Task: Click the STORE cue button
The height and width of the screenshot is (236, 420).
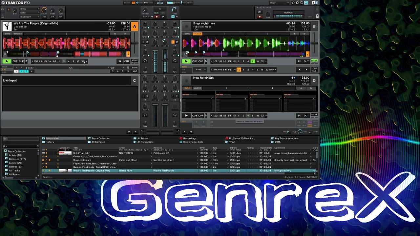Action: [x=135, y=68]
